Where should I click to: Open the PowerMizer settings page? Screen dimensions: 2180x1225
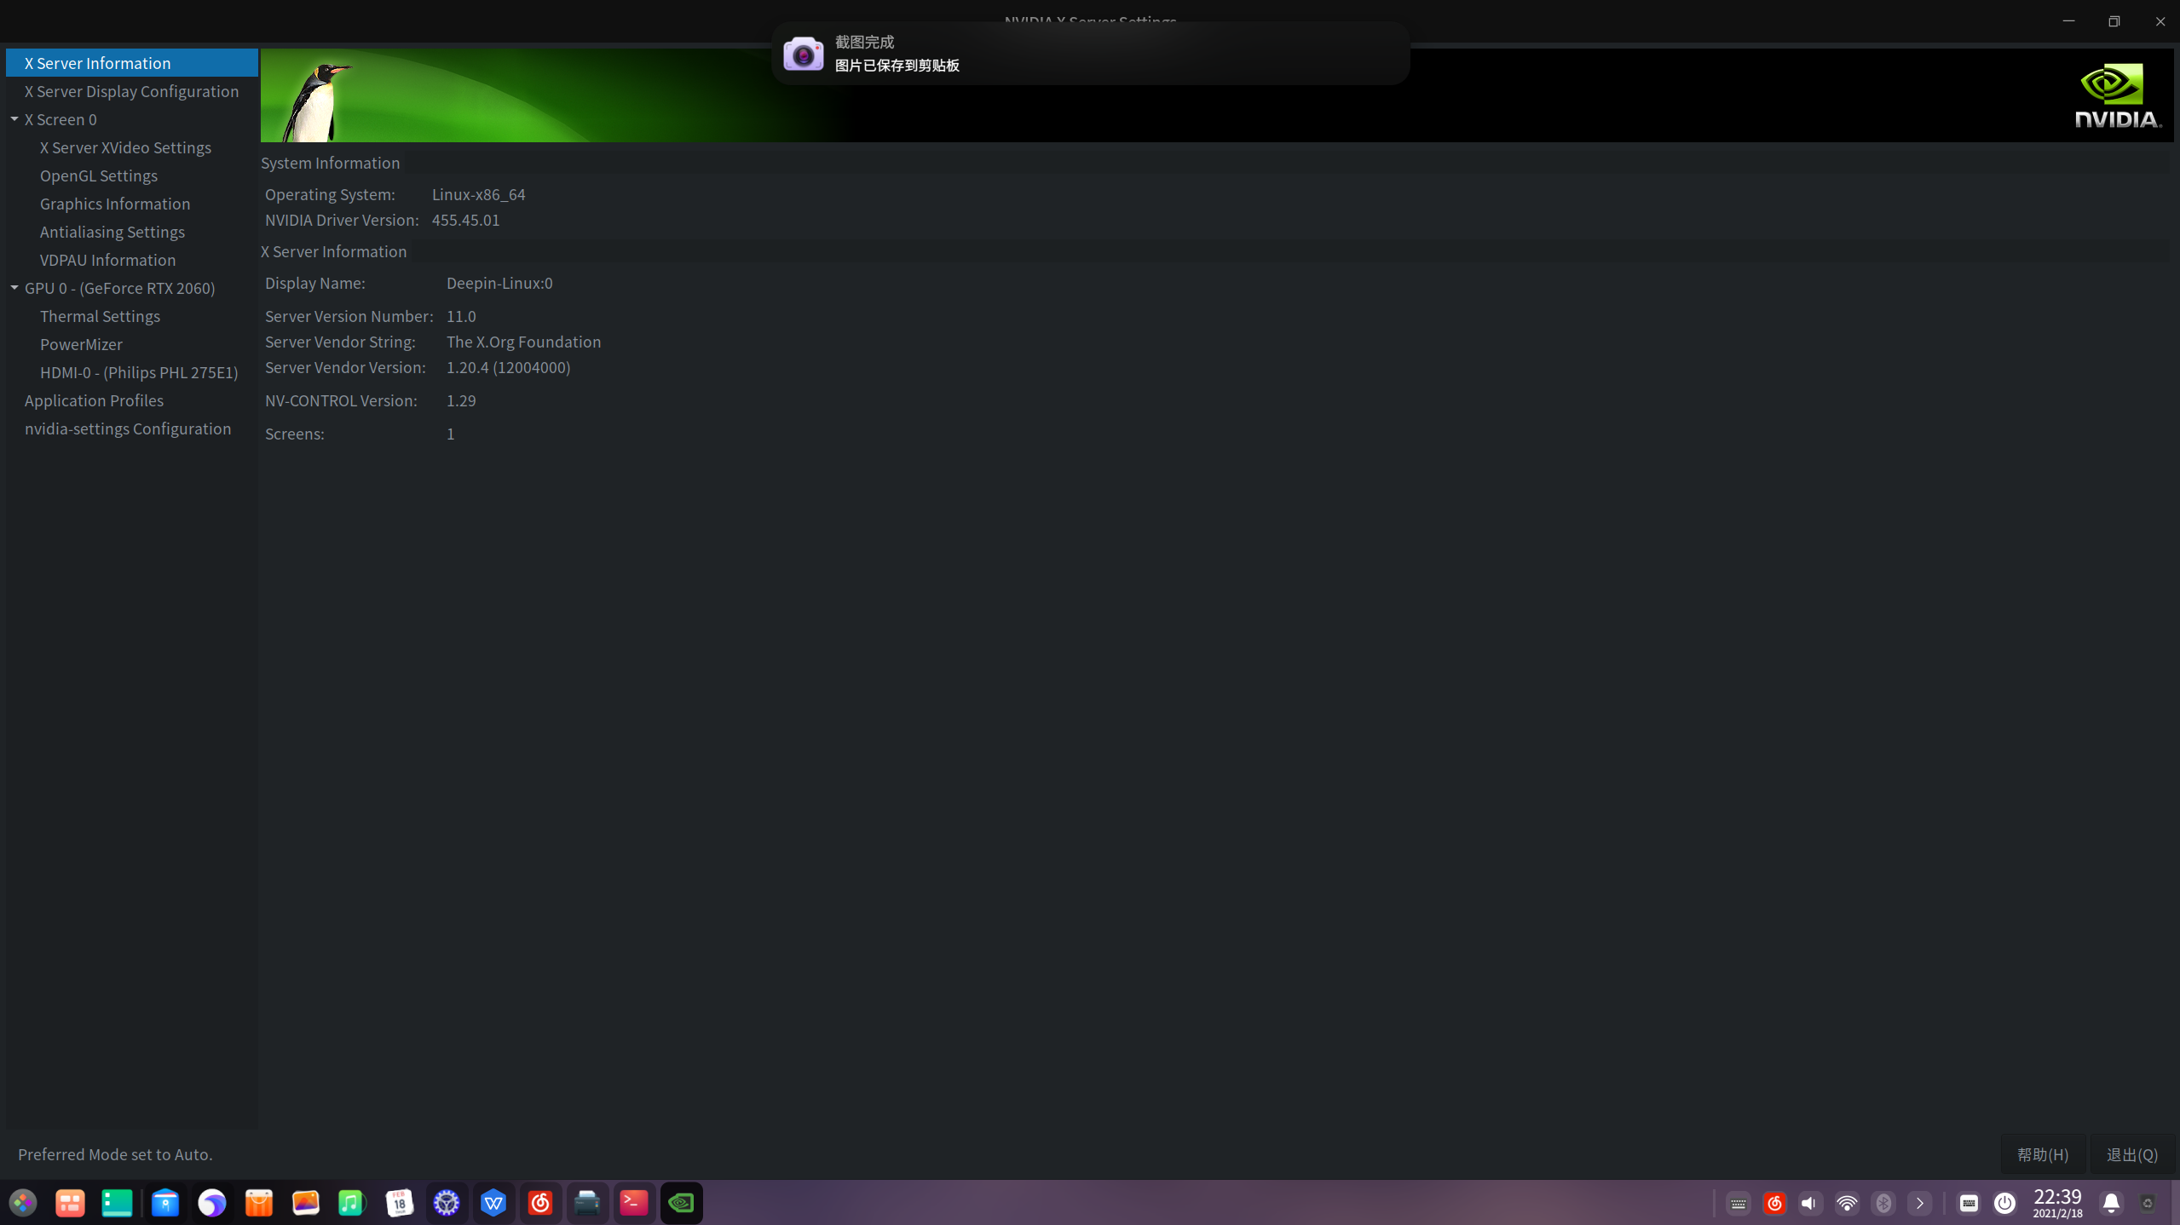click(81, 344)
